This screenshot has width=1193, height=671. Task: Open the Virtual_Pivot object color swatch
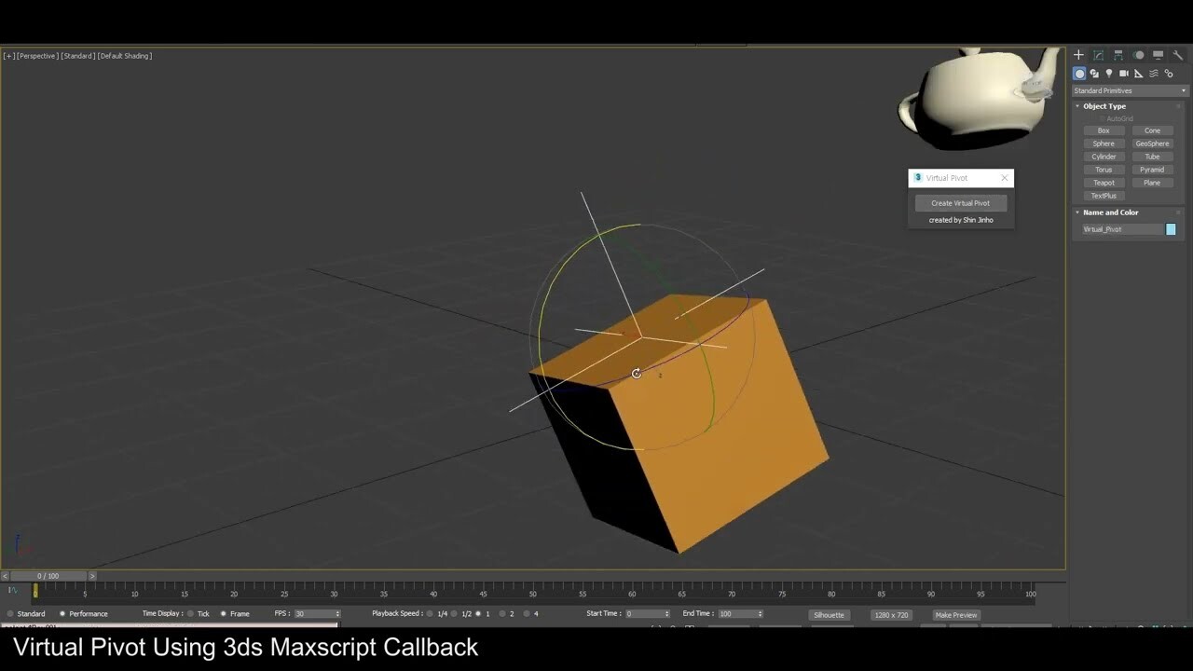pos(1171,229)
